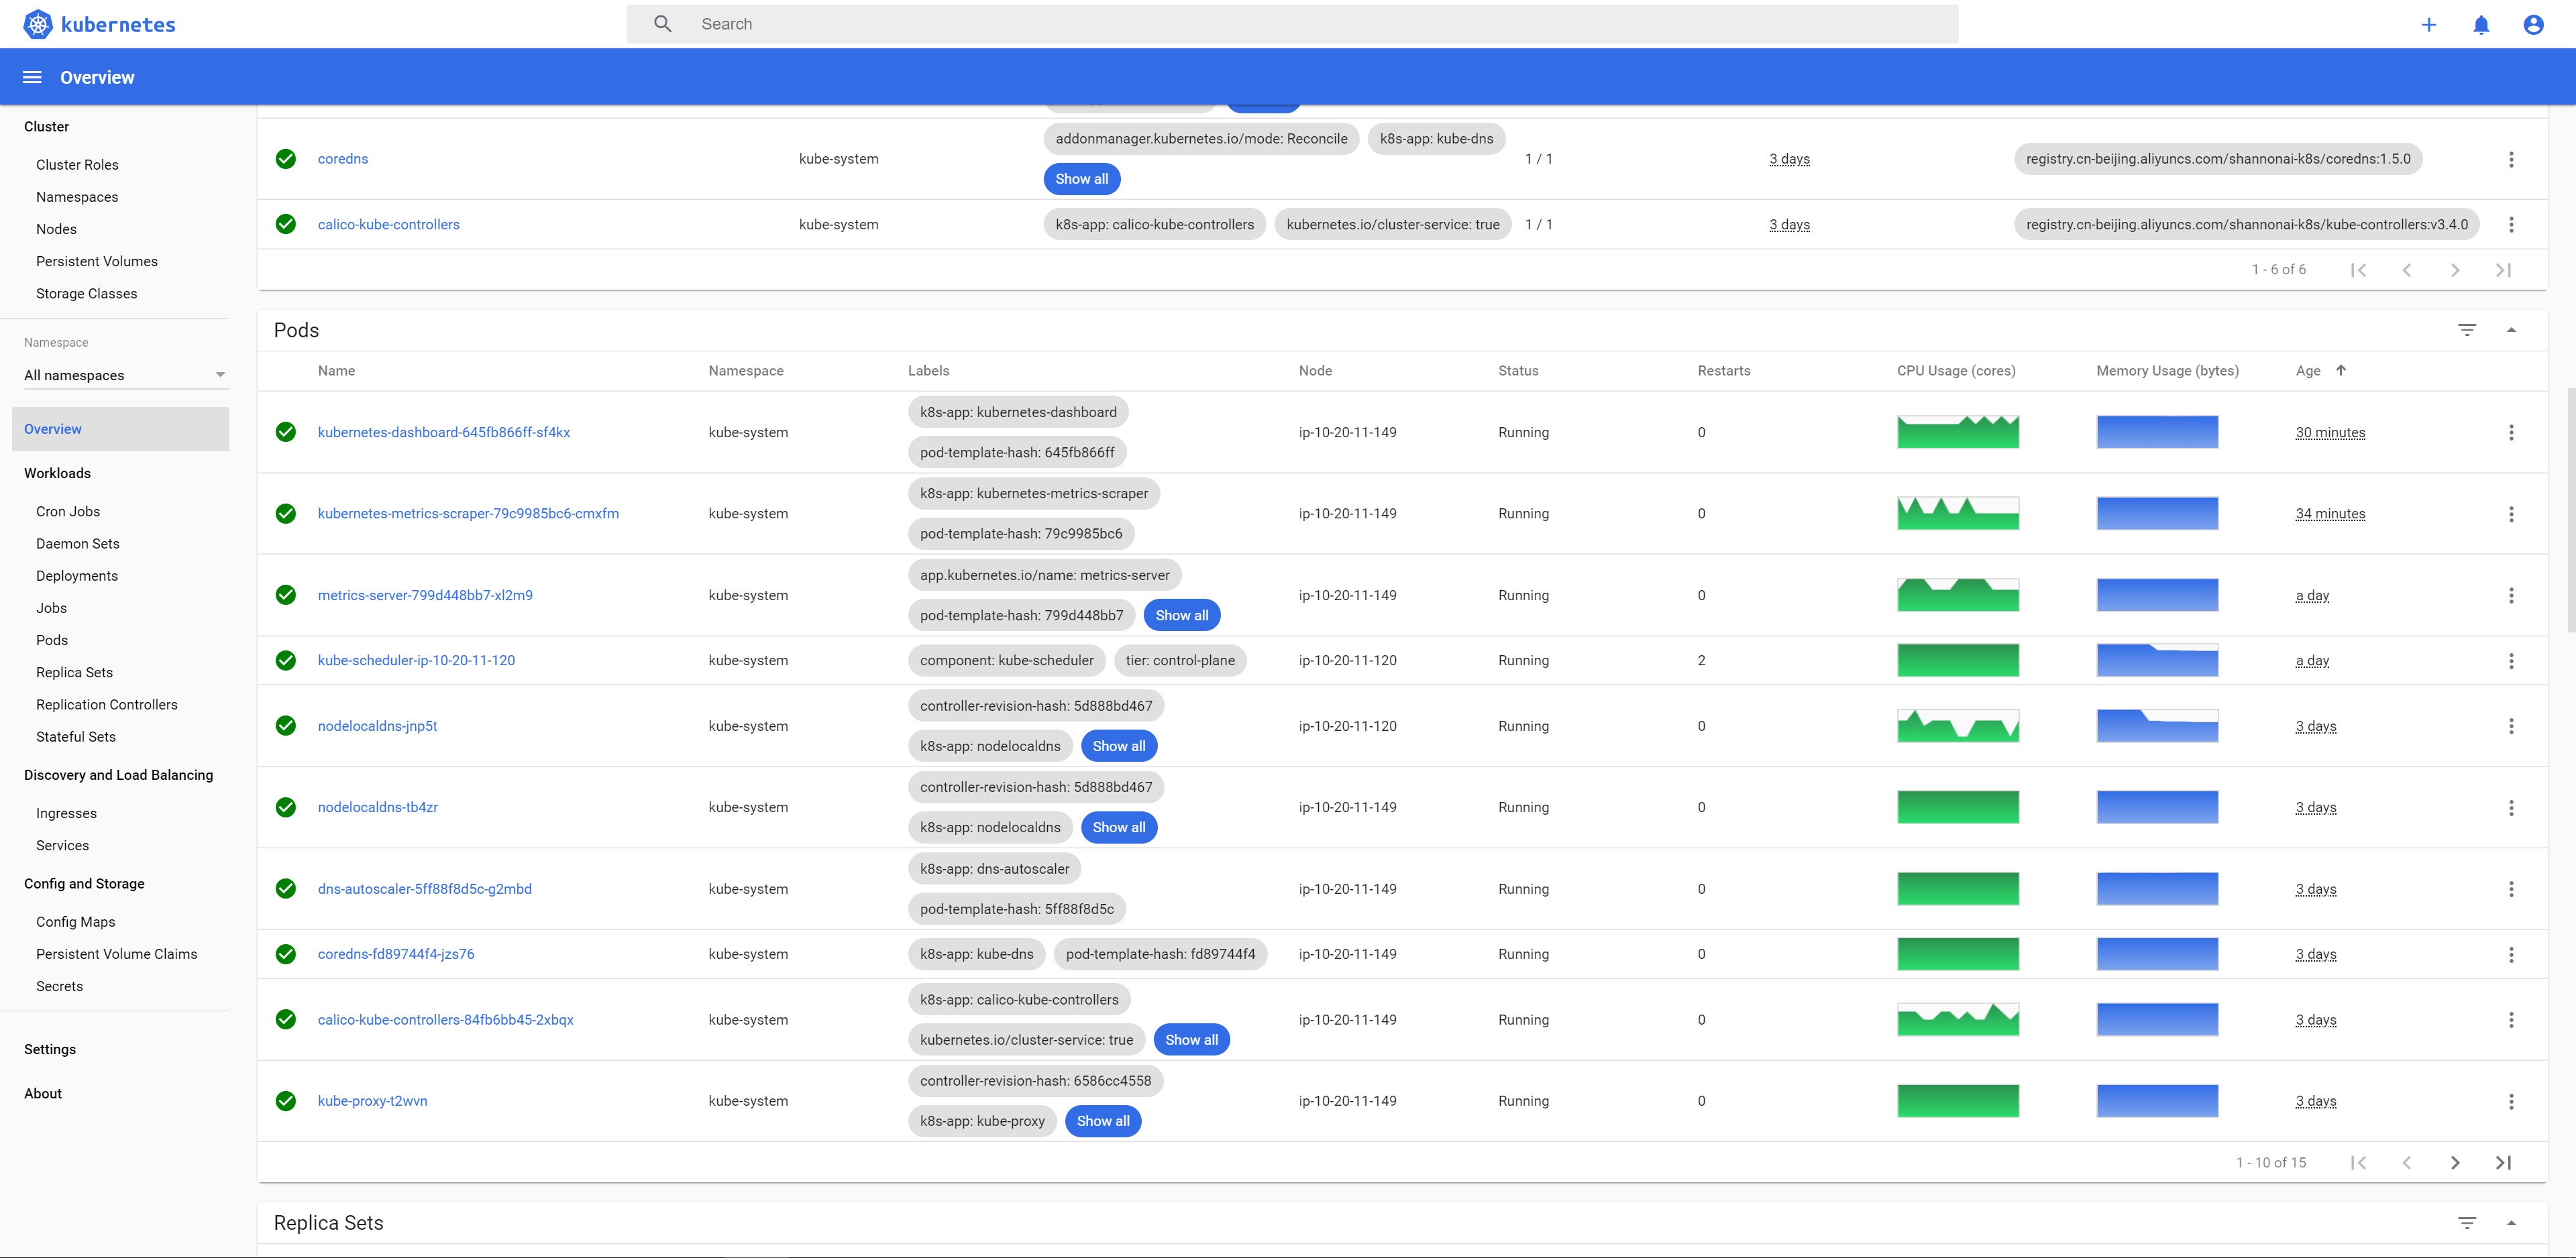Open Daemon Sets in sidebar

(x=78, y=544)
